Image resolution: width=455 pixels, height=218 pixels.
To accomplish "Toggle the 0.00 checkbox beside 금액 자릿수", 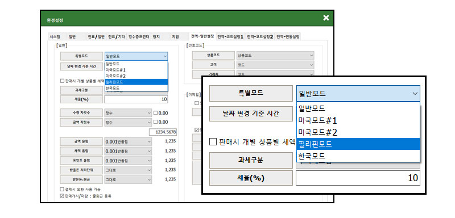I will [155, 122].
